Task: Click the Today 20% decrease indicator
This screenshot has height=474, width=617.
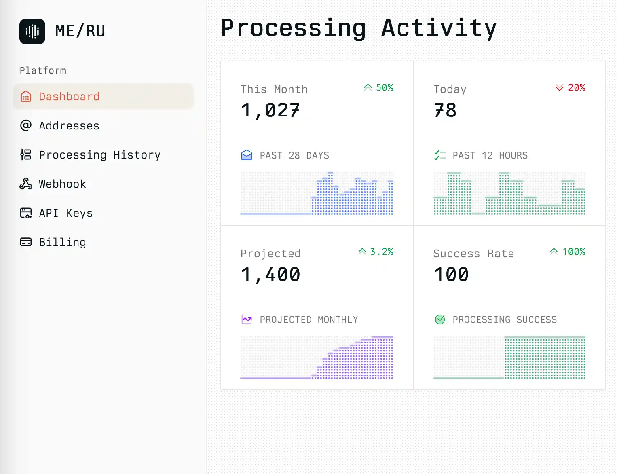Action: [x=571, y=88]
